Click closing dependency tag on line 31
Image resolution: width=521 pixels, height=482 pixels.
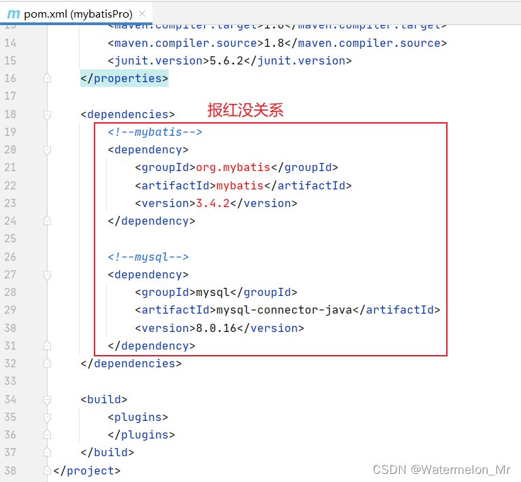pyautogui.click(x=152, y=346)
